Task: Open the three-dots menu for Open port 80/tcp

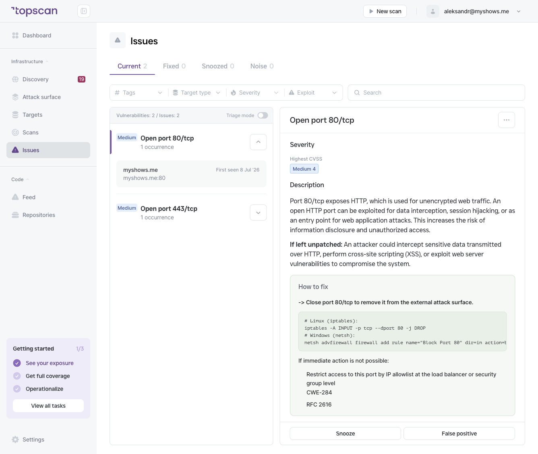Action: (x=507, y=120)
